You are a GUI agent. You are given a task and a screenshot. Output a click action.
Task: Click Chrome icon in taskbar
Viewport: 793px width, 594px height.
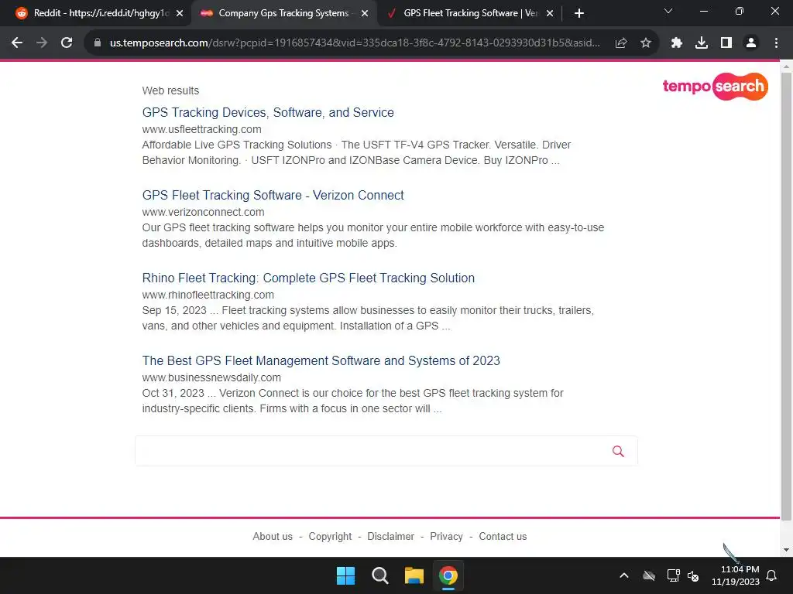(448, 575)
